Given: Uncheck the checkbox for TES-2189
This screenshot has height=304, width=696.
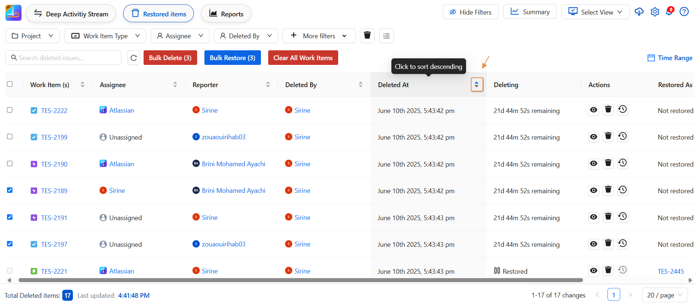Looking at the screenshot, I should point(10,190).
